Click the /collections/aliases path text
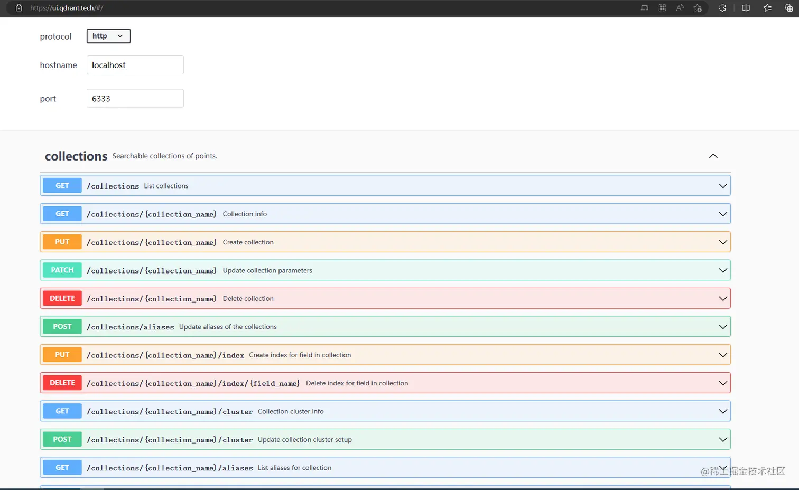The image size is (799, 490). tap(131, 327)
